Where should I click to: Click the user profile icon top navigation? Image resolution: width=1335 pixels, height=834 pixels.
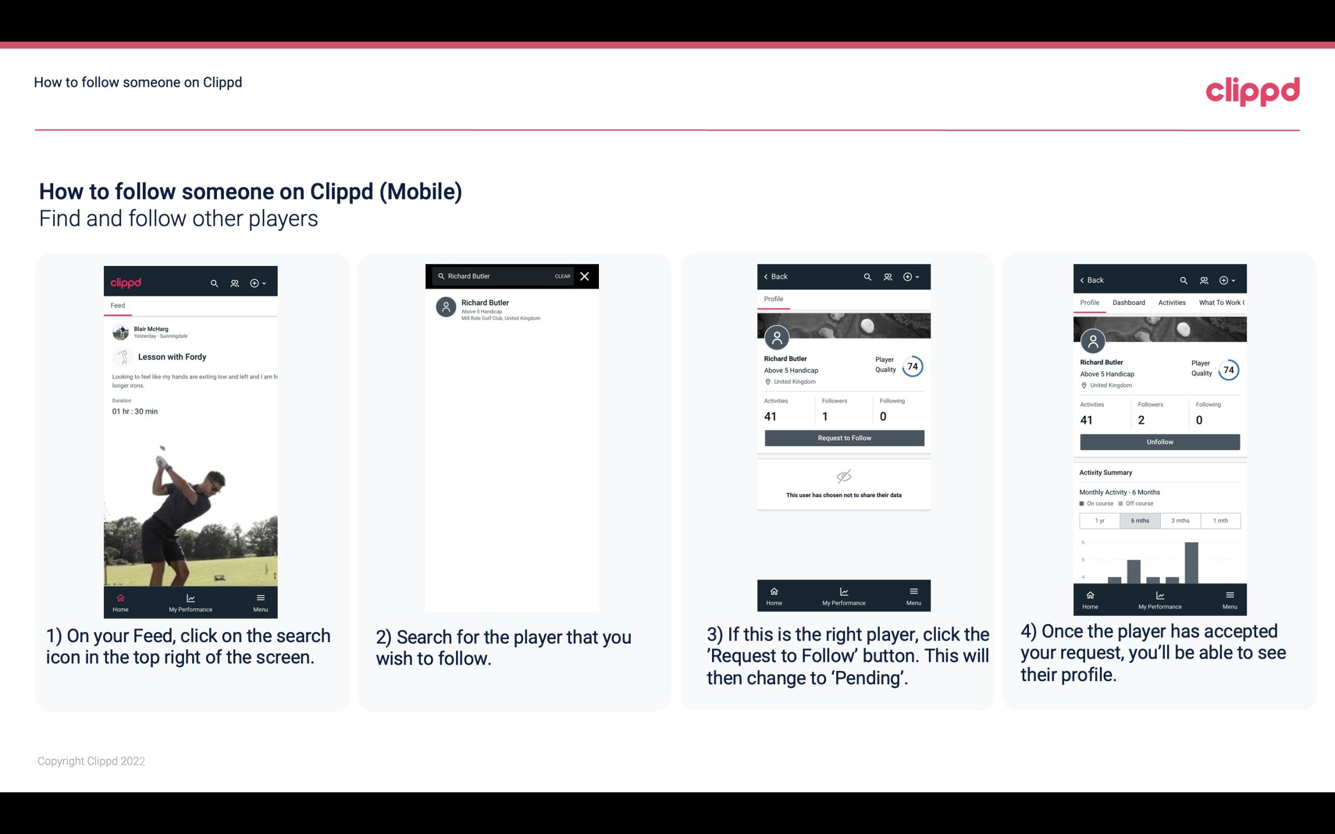point(234,282)
